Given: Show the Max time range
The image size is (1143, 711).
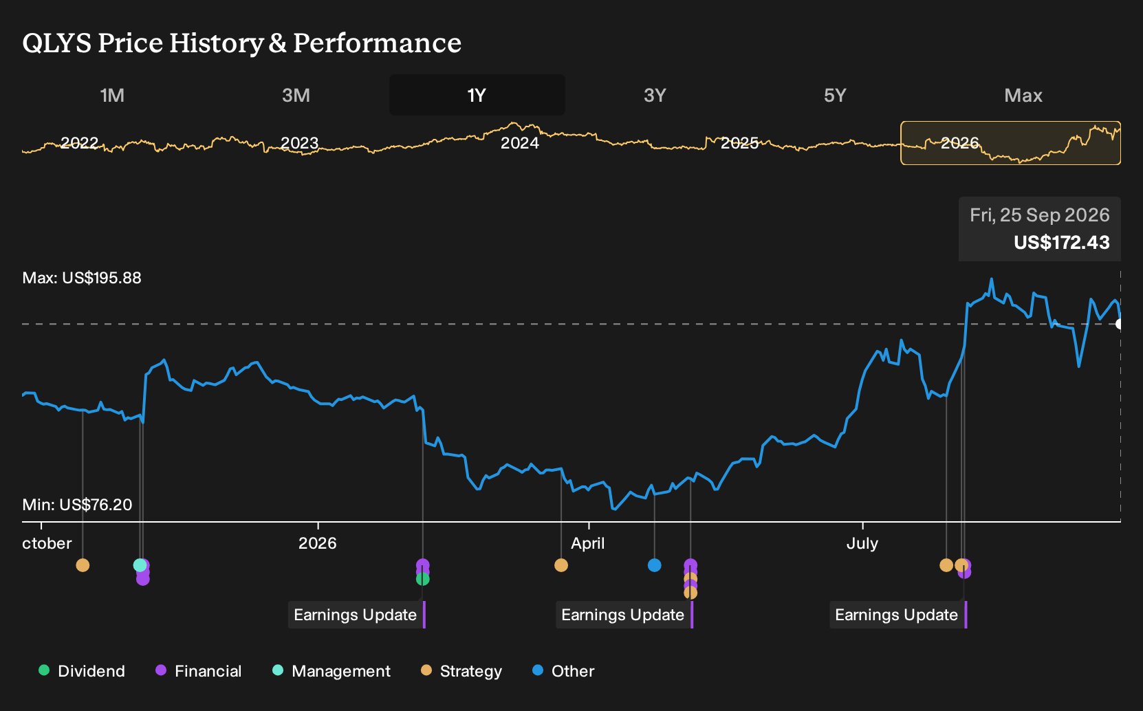Looking at the screenshot, I should pyautogui.click(x=1023, y=95).
